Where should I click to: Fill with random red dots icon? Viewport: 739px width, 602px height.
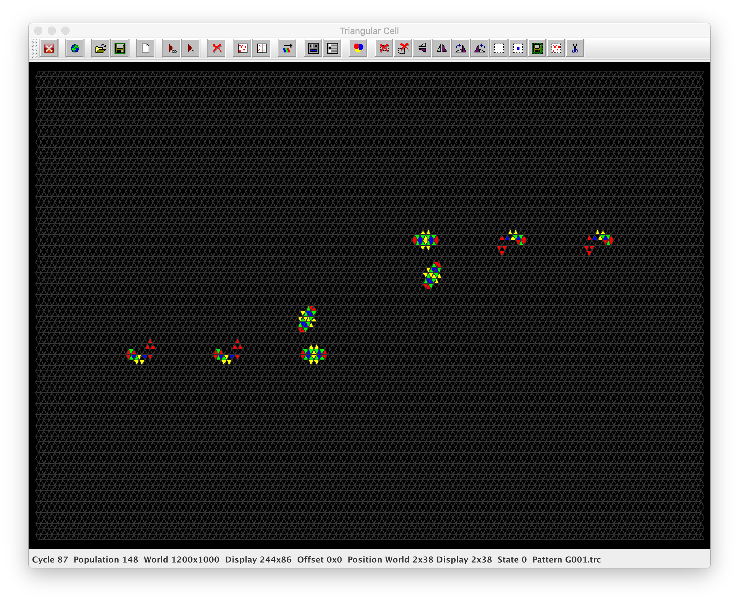click(242, 48)
